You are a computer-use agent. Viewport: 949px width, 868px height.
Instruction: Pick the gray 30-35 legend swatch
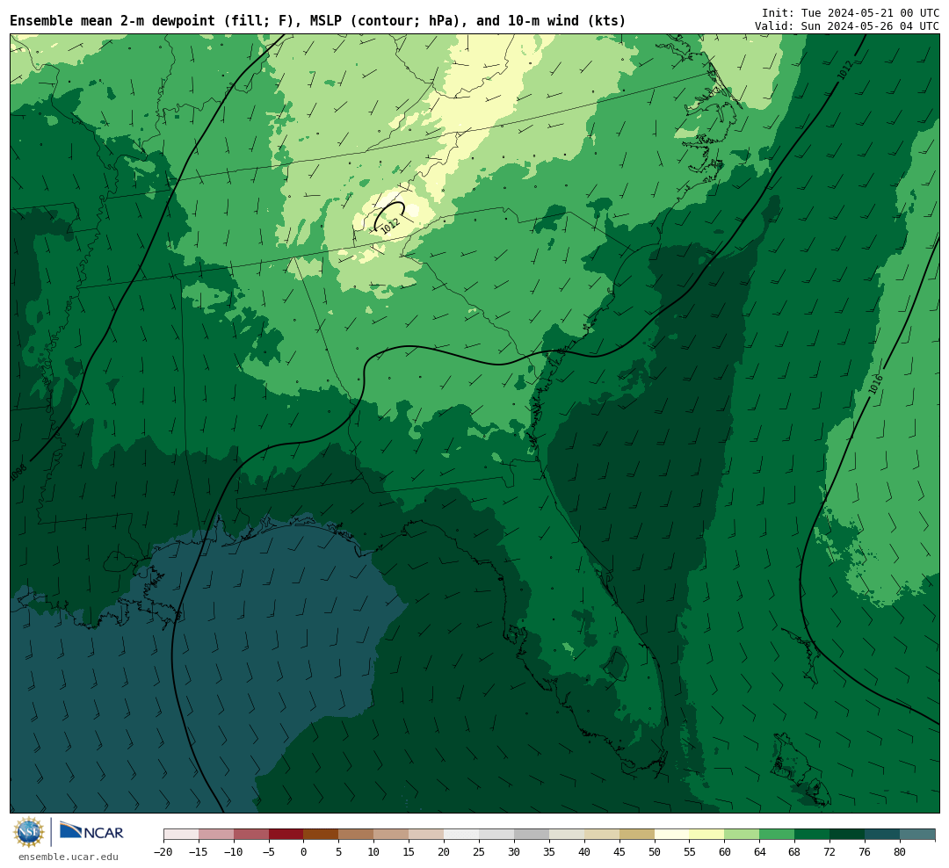click(x=532, y=835)
